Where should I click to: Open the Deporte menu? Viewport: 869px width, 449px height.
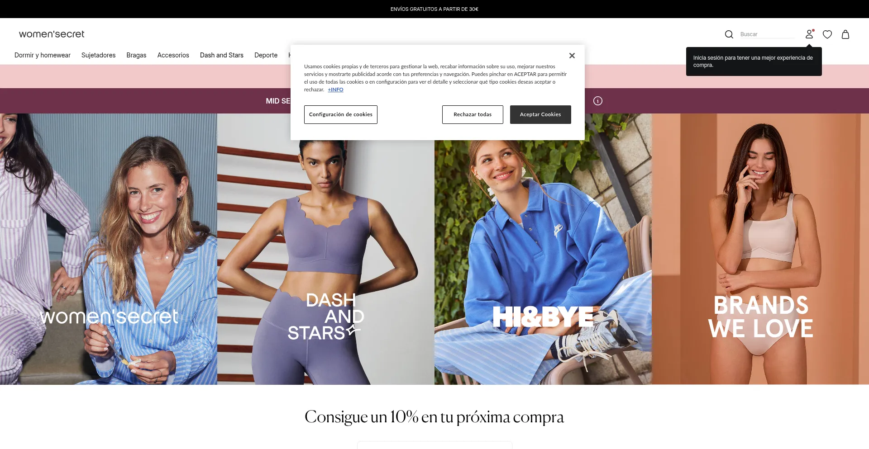[x=266, y=55]
